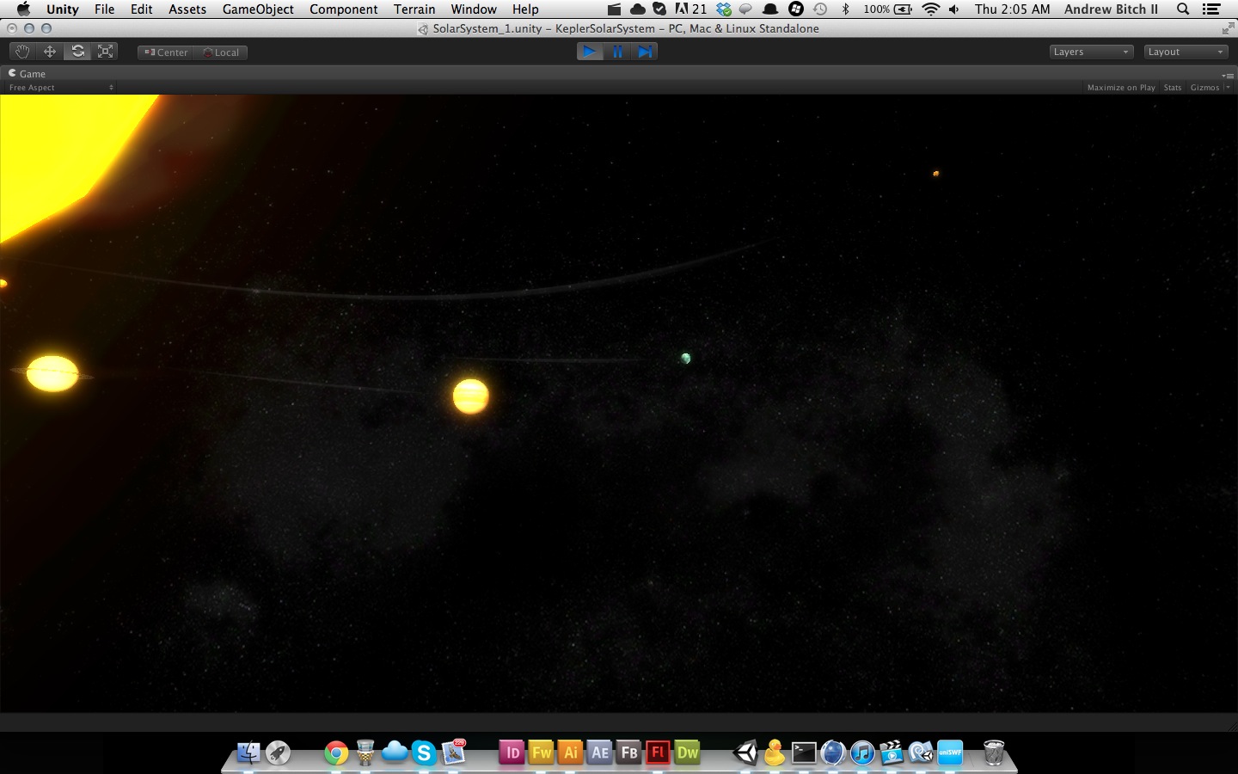Open the GameObject menu

pyautogui.click(x=258, y=9)
